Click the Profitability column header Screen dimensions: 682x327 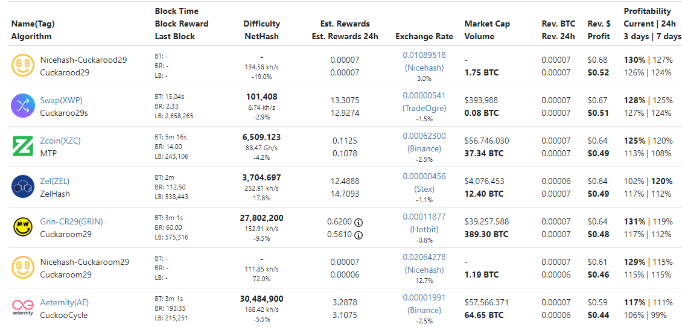pyautogui.click(x=647, y=11)
